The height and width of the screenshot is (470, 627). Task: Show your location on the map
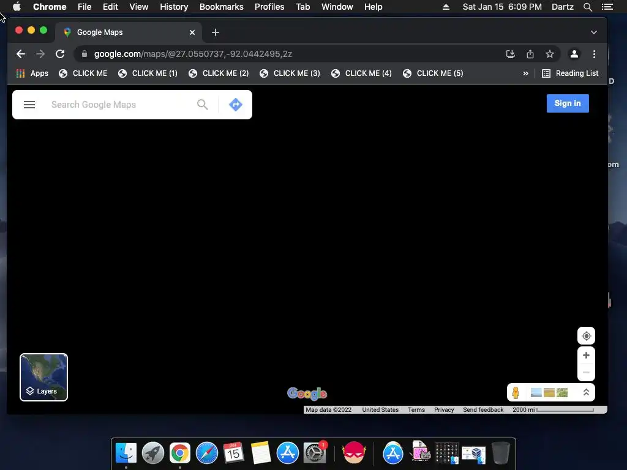pyautogui.click(x=586, y=336)
